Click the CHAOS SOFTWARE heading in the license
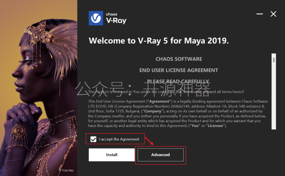Screen dimensions: 285x176 (179, 59)
